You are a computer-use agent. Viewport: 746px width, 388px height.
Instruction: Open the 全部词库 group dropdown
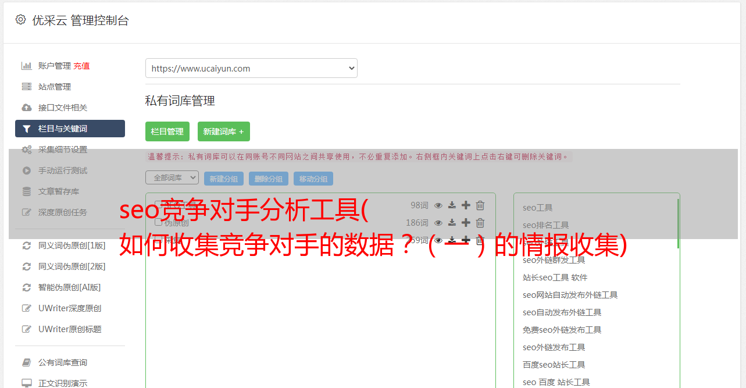pyautogui.click(x=172, y=178)
